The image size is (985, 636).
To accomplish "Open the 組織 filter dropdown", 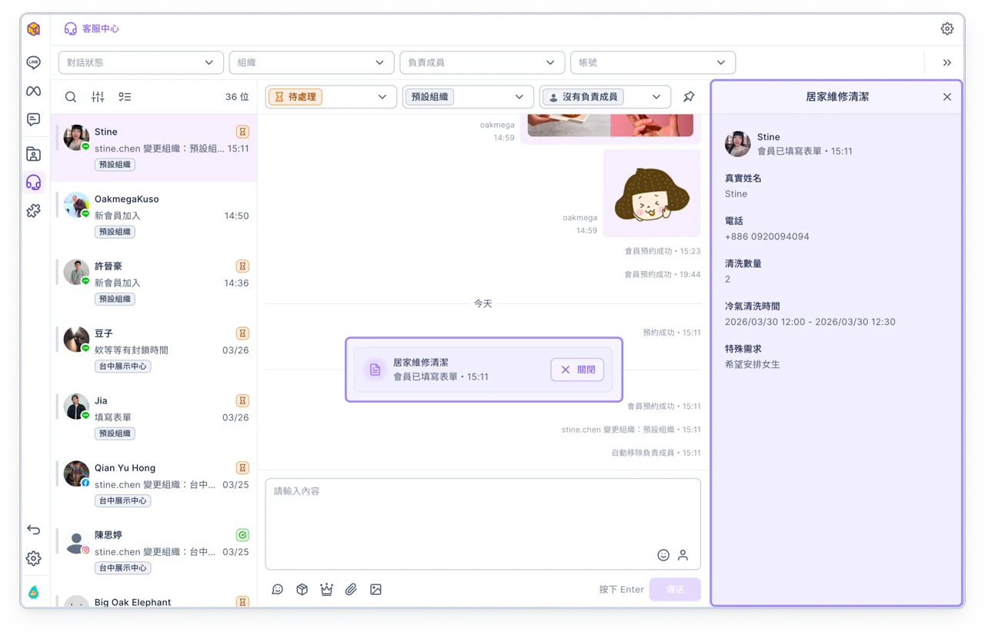I will tap(312, 62).
